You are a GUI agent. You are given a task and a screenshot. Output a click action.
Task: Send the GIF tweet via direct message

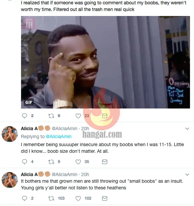pos(105,116)
